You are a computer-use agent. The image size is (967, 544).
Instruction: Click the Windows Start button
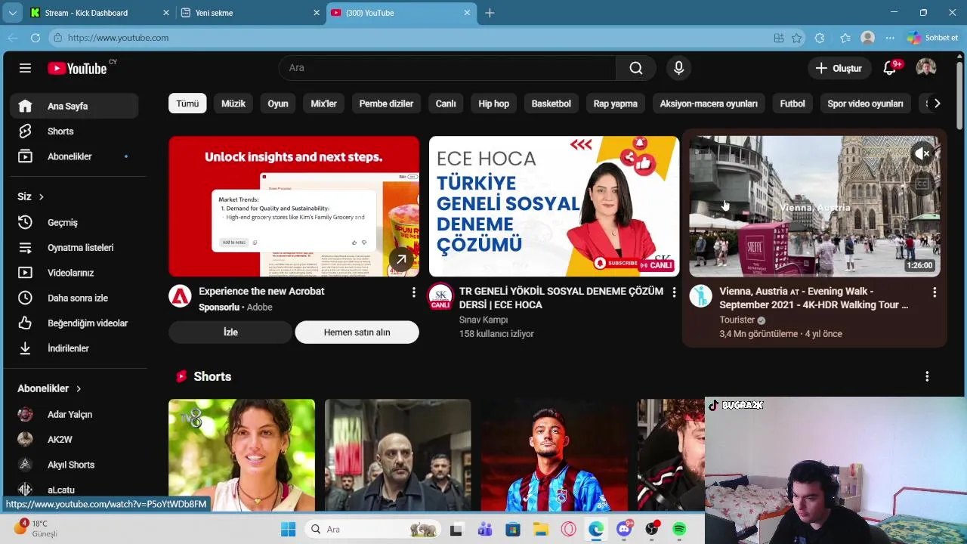tap(289, 530)
